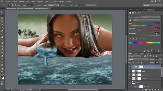The width and height of the screenshot is (163, 91).
Task: Toggle adjustment visibility eye in Properties panel
Action: (x=155, y=51)
